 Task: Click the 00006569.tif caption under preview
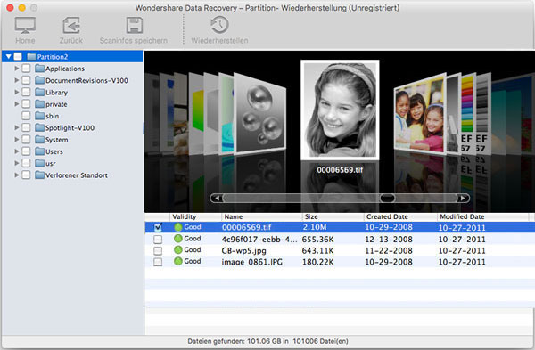pos(340,170)
